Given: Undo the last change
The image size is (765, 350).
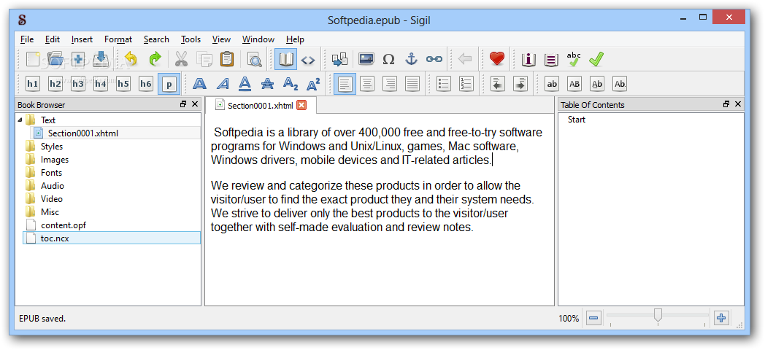Looking at the screenshot, I should point(131,60).
